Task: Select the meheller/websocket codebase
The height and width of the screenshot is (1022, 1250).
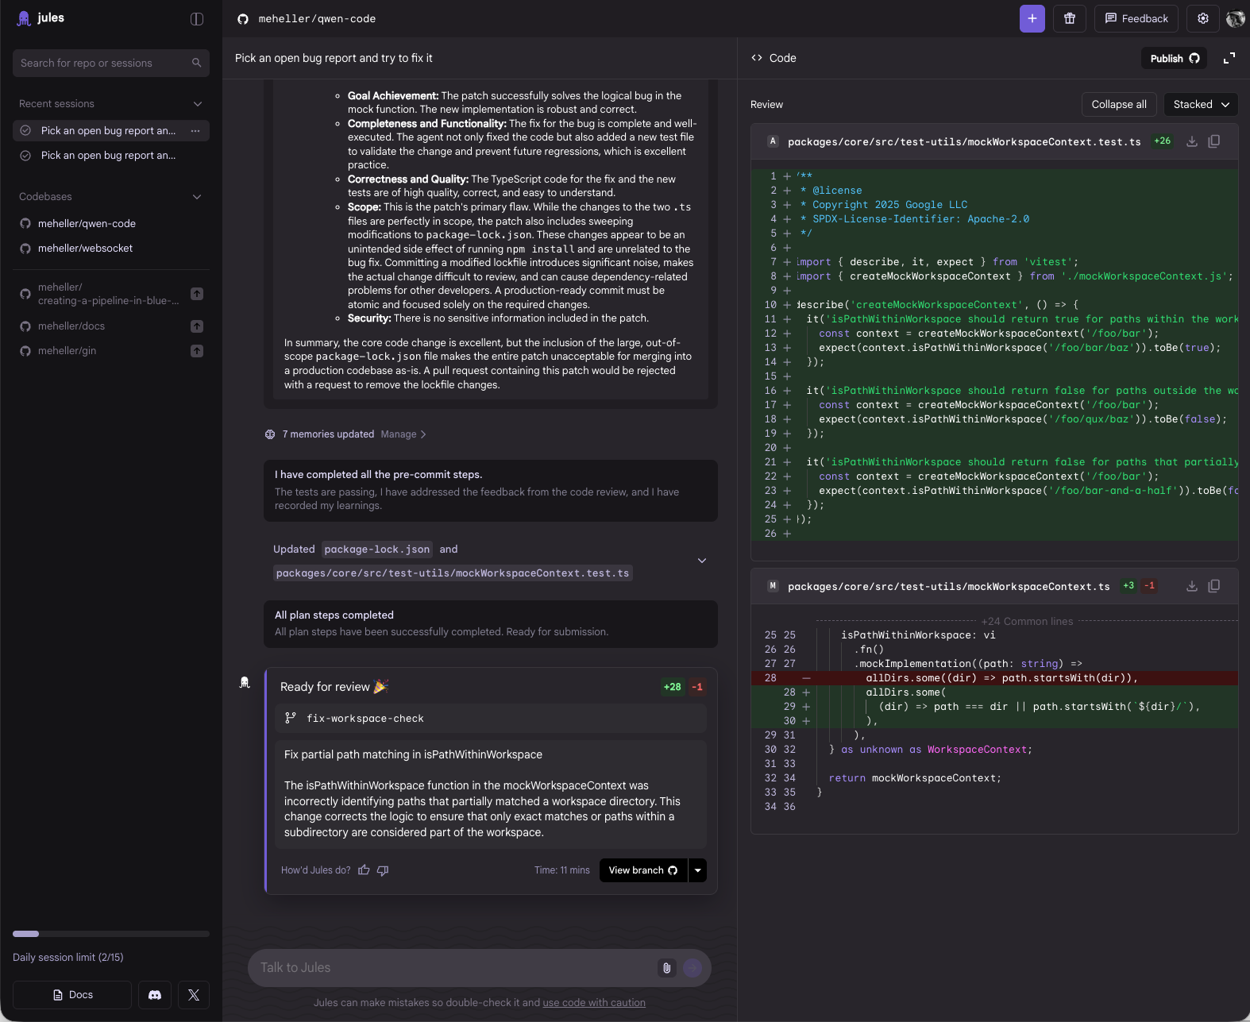Action: point(85,249)
